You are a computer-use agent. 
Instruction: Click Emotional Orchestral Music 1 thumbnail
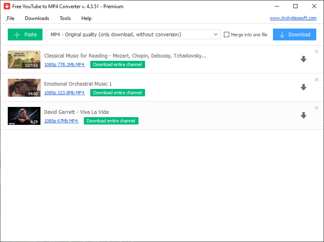(24, 88)
